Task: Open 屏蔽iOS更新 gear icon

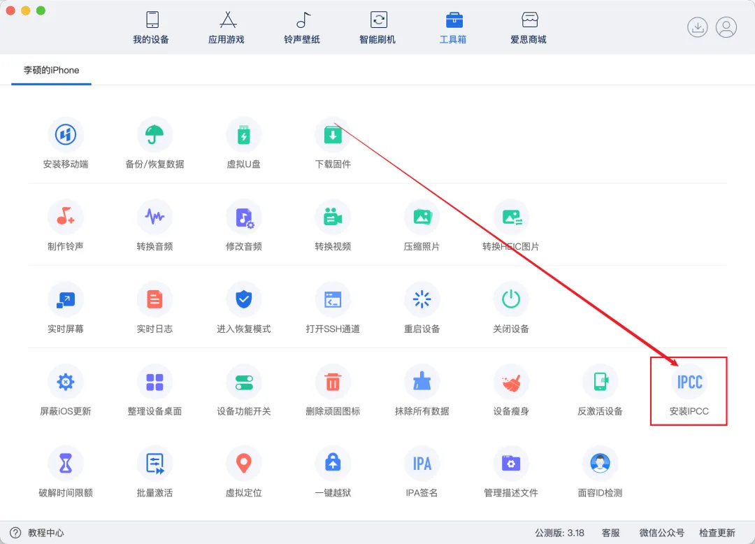Action: 66,382
